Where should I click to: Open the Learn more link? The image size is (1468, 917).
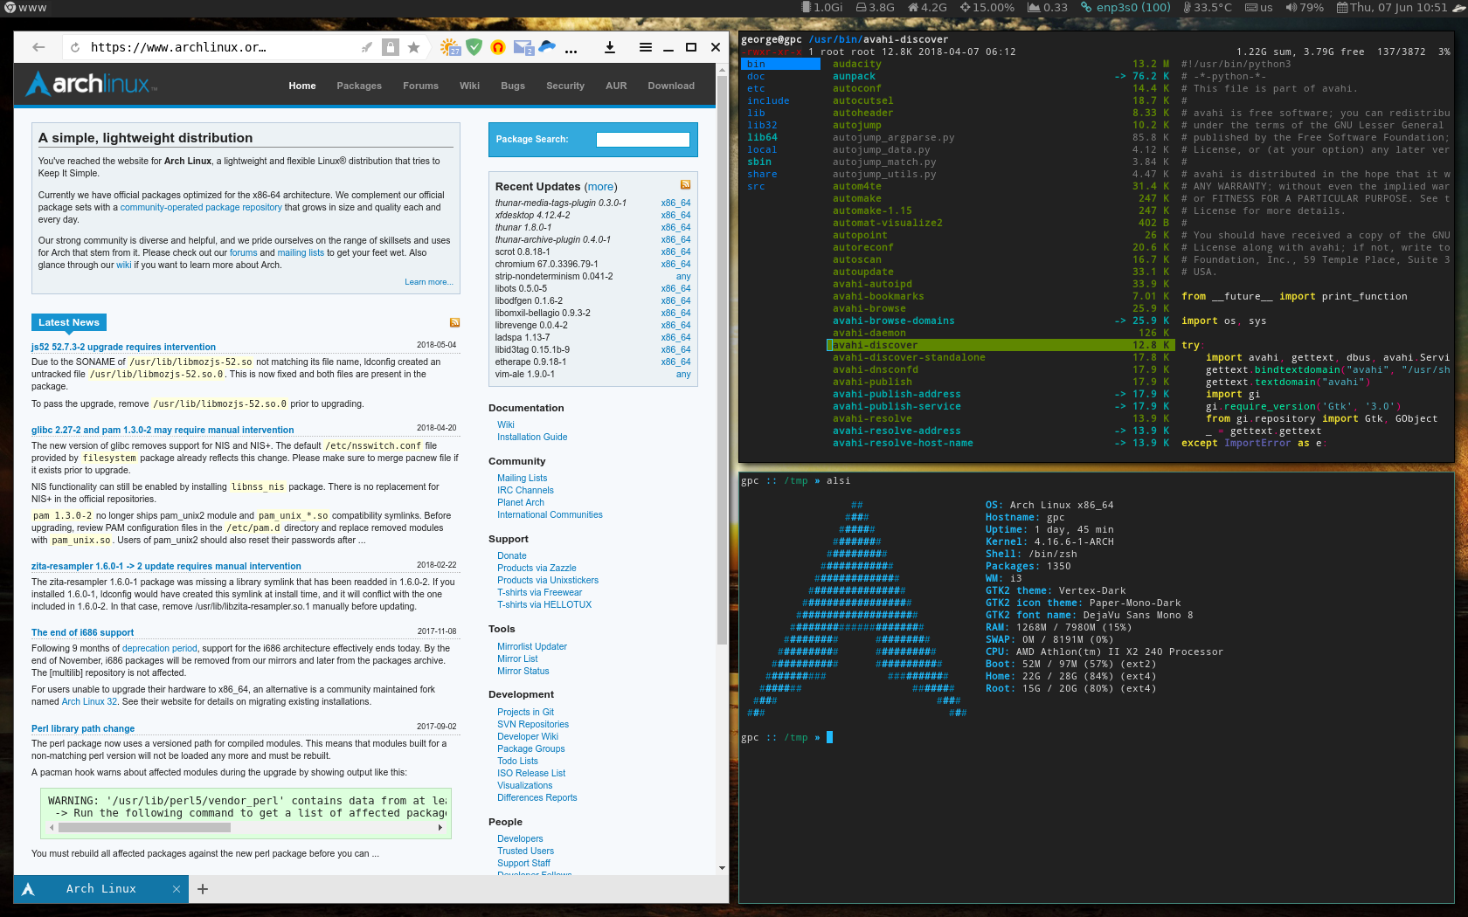coord(429,282)
